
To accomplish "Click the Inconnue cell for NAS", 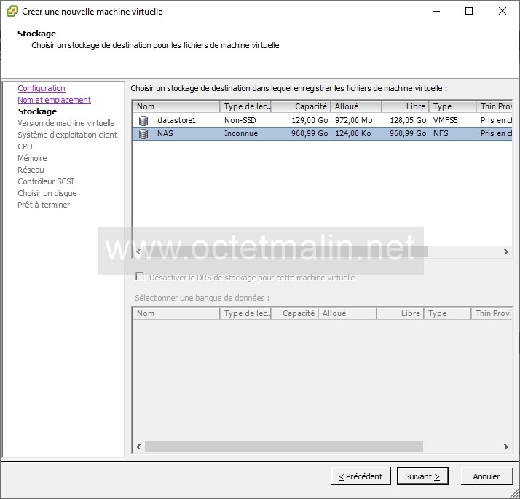I will tap(241, 133).
